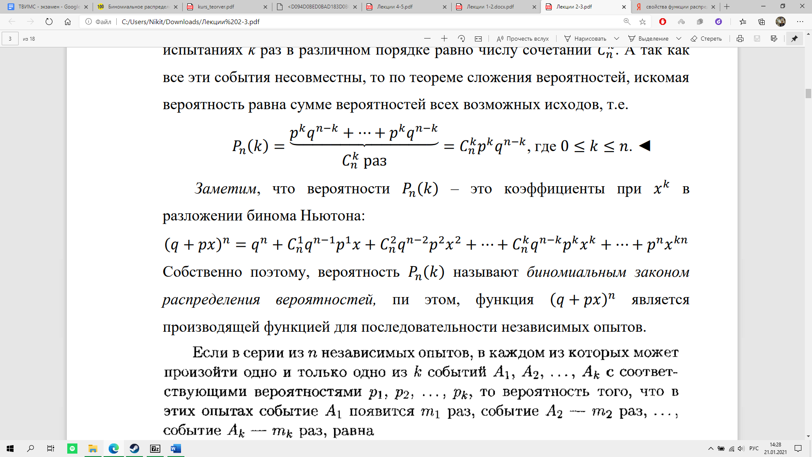Click the PDF page number field
The width and height of the screenshot is (812, 457).
tap(10, 39)
